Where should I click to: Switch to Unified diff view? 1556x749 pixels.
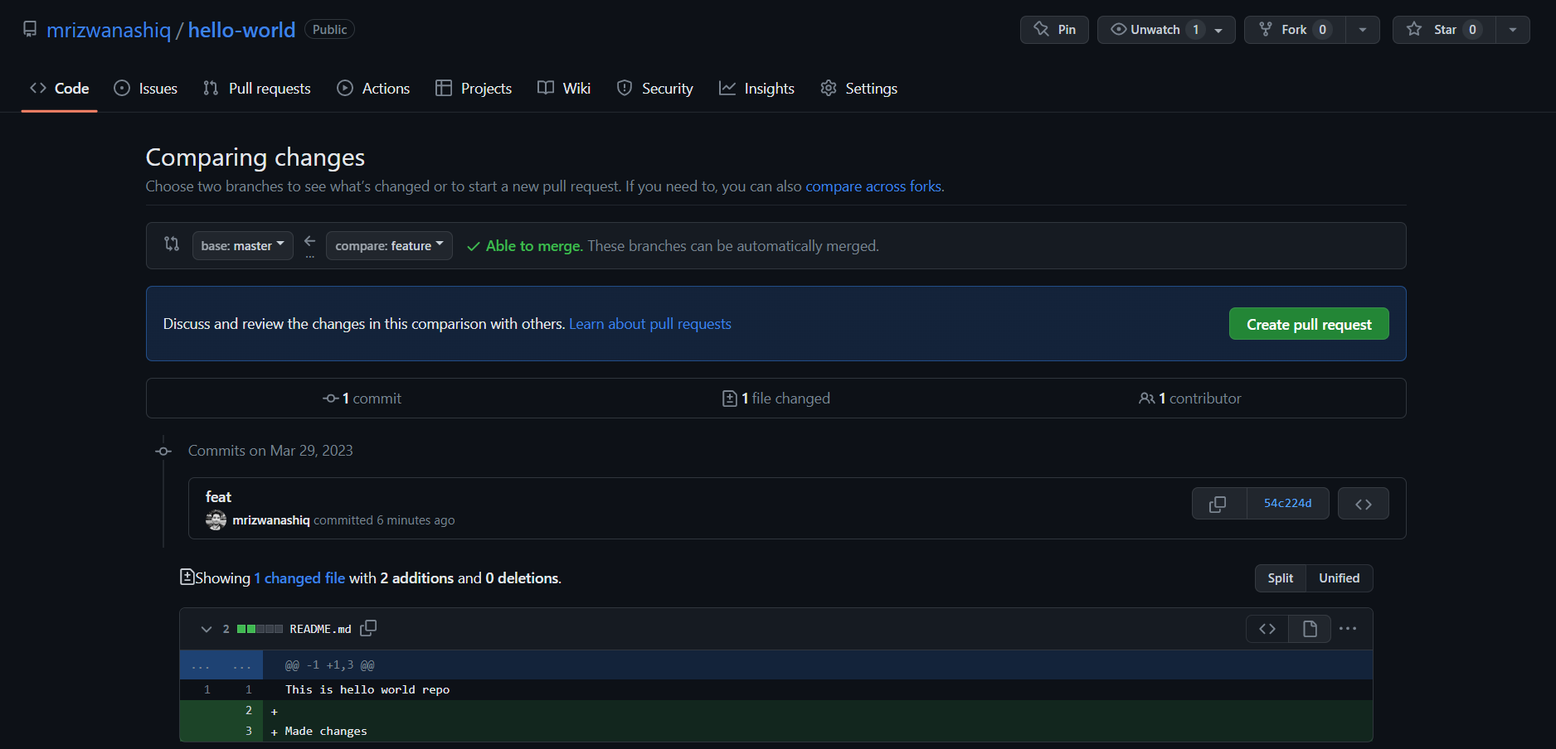pyautogui.click(x=1340, y=578)
